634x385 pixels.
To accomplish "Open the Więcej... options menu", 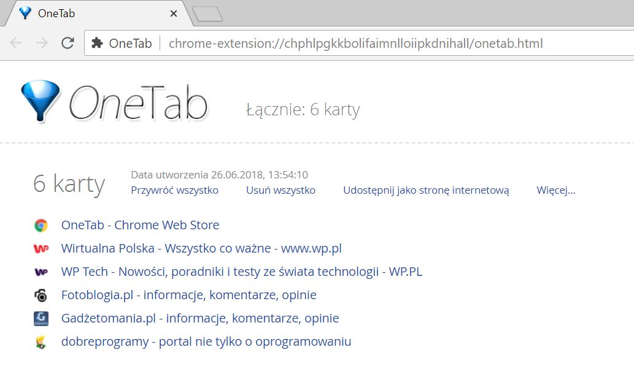I will pos(555,190).
